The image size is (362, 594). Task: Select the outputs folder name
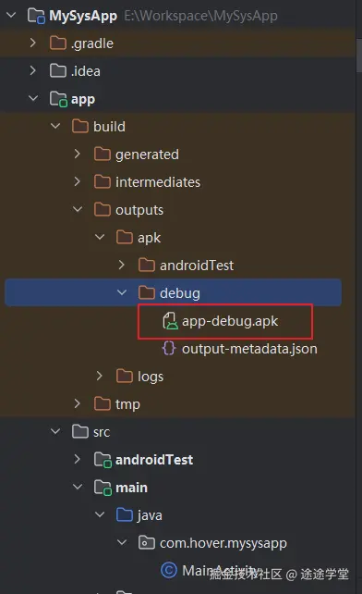[x=139, y=210]
